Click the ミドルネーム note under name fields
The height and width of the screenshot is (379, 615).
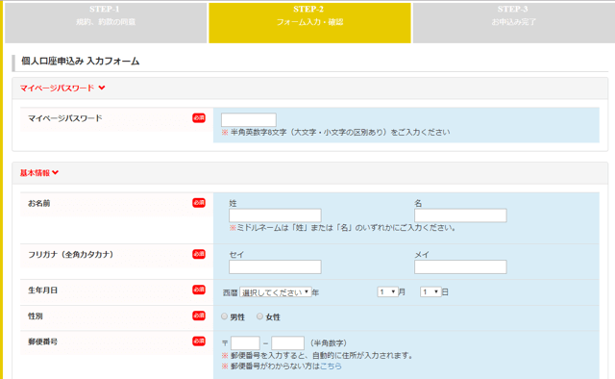pyautogui.click(x=342, y=228)
